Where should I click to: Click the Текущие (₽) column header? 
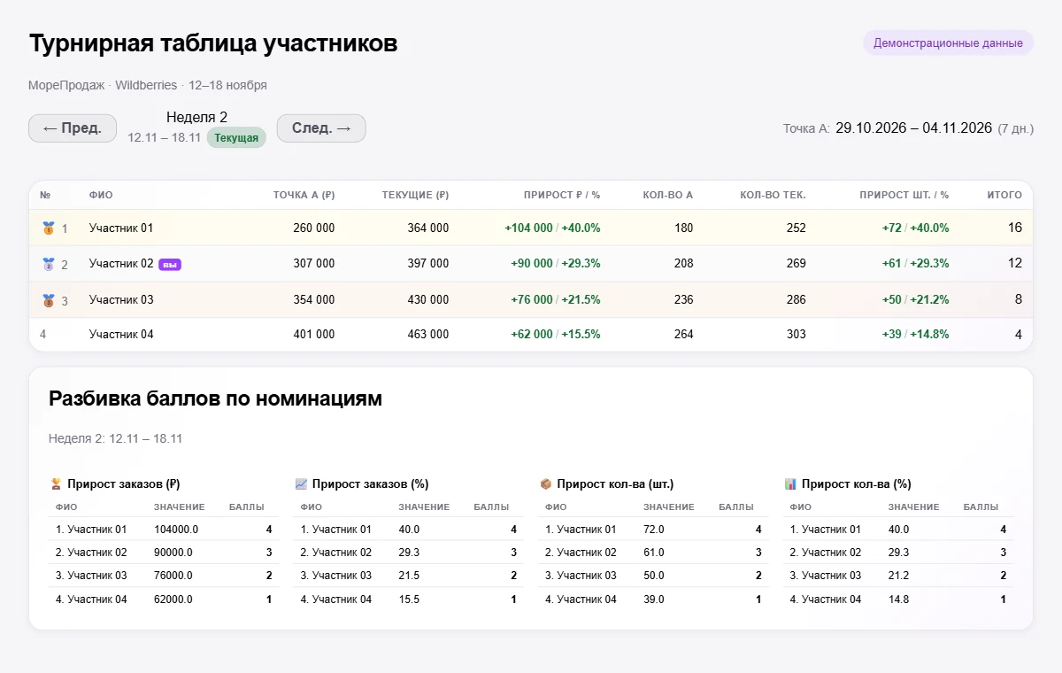(x=415, y=195)
